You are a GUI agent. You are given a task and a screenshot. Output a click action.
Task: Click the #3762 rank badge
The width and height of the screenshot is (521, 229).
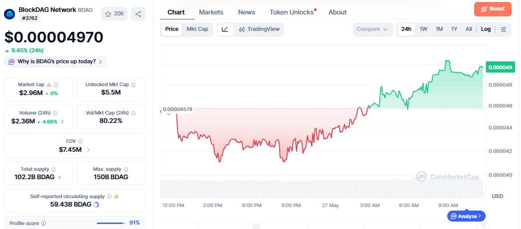(x=30, y=18)
